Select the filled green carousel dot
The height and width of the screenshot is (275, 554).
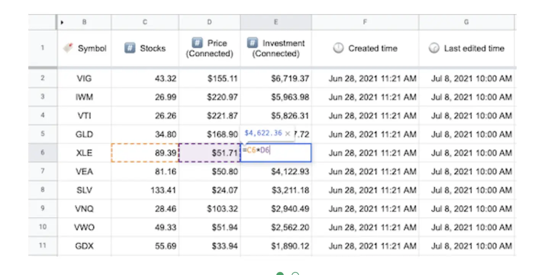tap(280, 273)
